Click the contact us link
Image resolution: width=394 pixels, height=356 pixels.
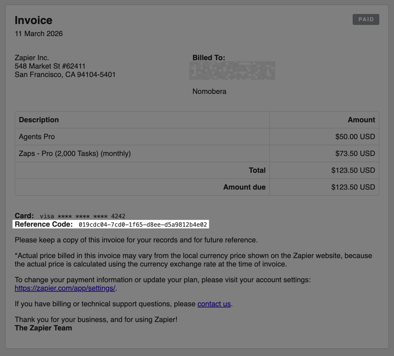[213, 304]
